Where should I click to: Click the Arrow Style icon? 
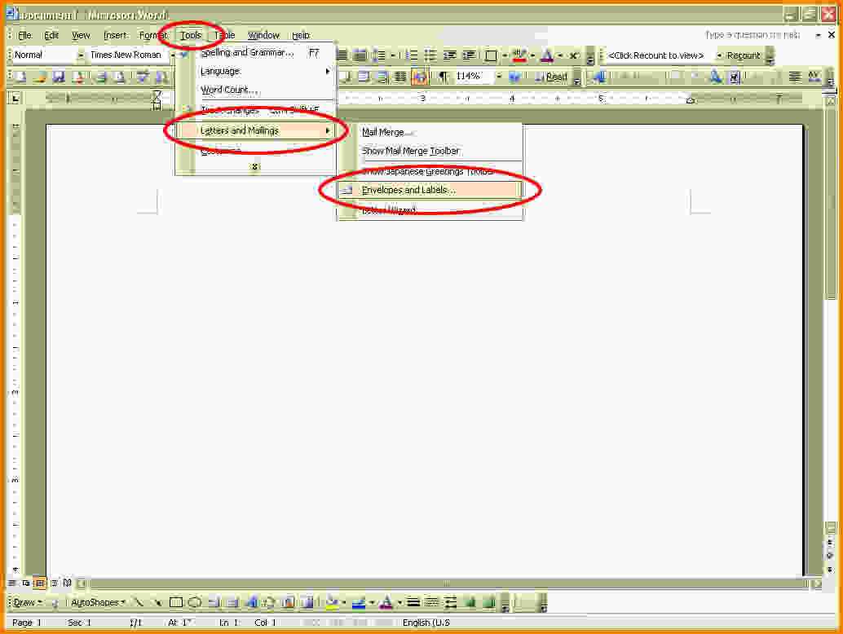coord(451,602)
